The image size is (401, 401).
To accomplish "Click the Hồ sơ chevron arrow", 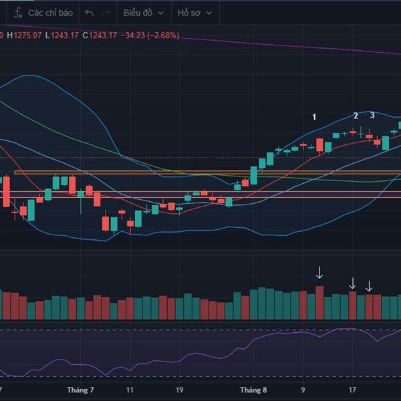I will (209, 13).
